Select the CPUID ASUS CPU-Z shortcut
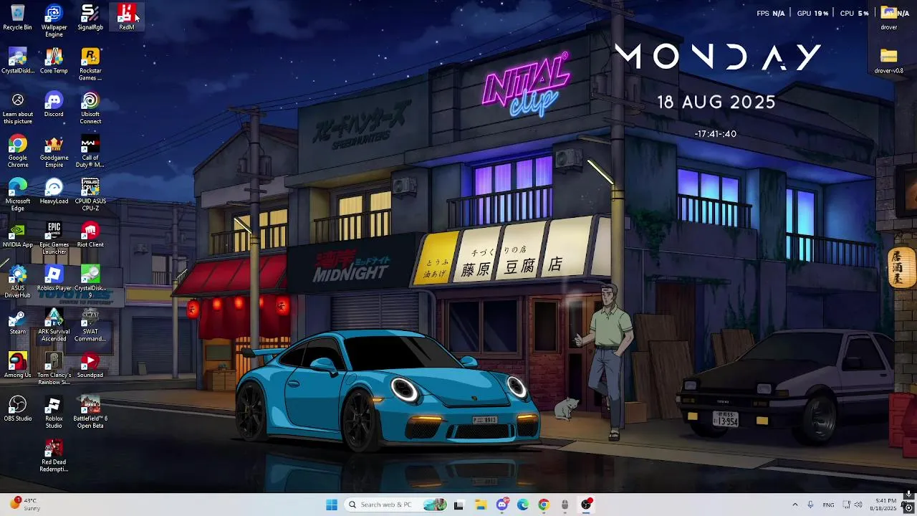The width and height of the screenshot is (917, 516). tap(90, 195)
